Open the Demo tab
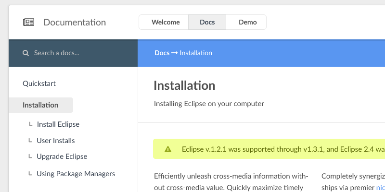Screen dimensions: 385x192 247,22
